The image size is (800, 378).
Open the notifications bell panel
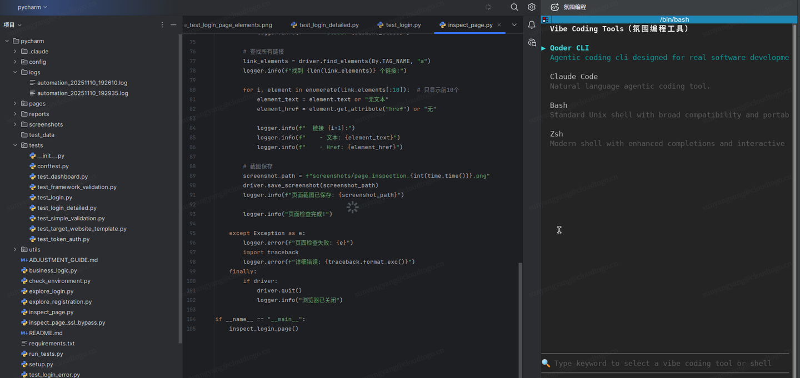pos(532,25)
